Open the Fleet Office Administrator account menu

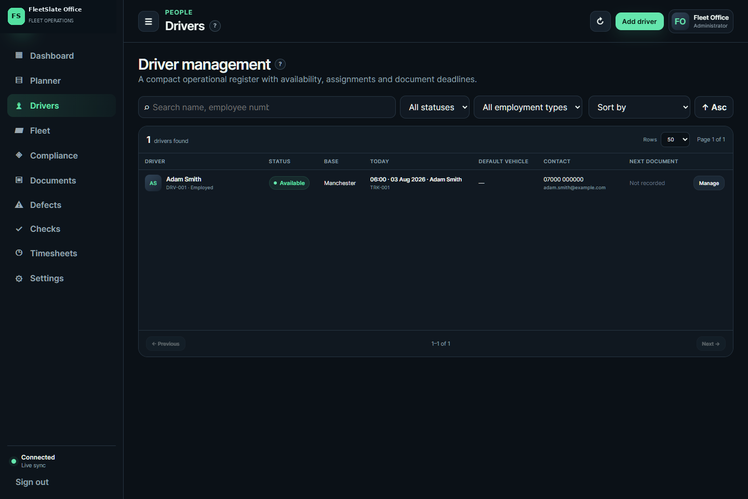[701, 21]
